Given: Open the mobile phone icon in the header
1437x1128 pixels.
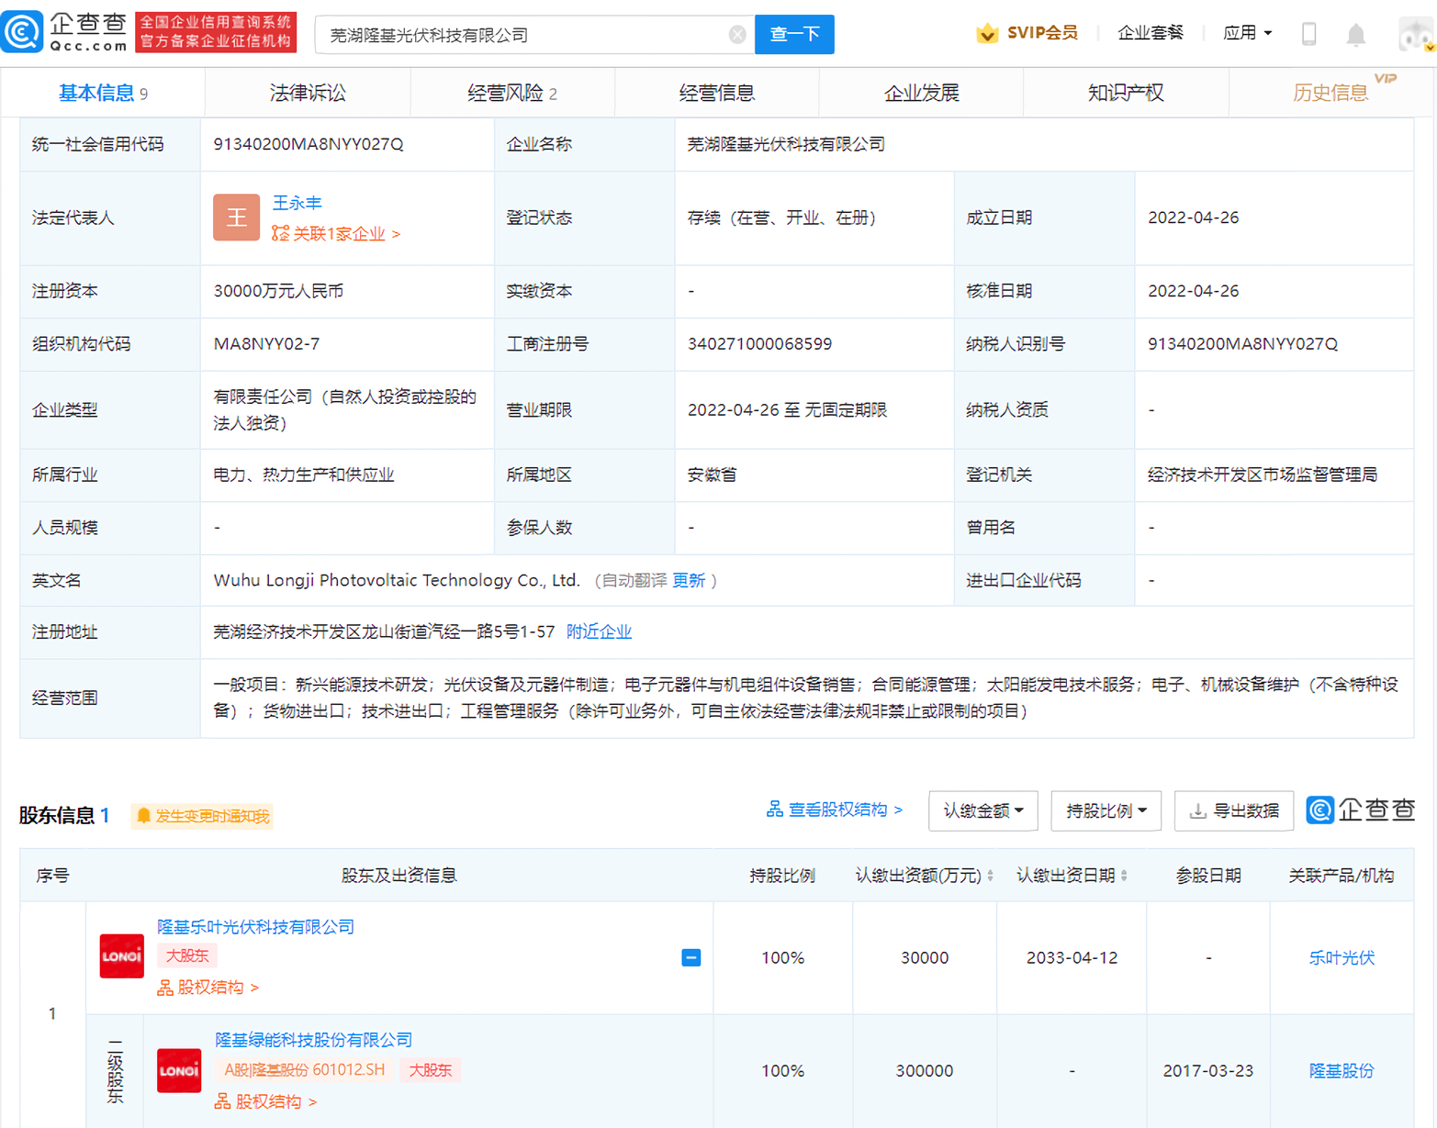Looking at the screenshot, I should point(1309,34).
